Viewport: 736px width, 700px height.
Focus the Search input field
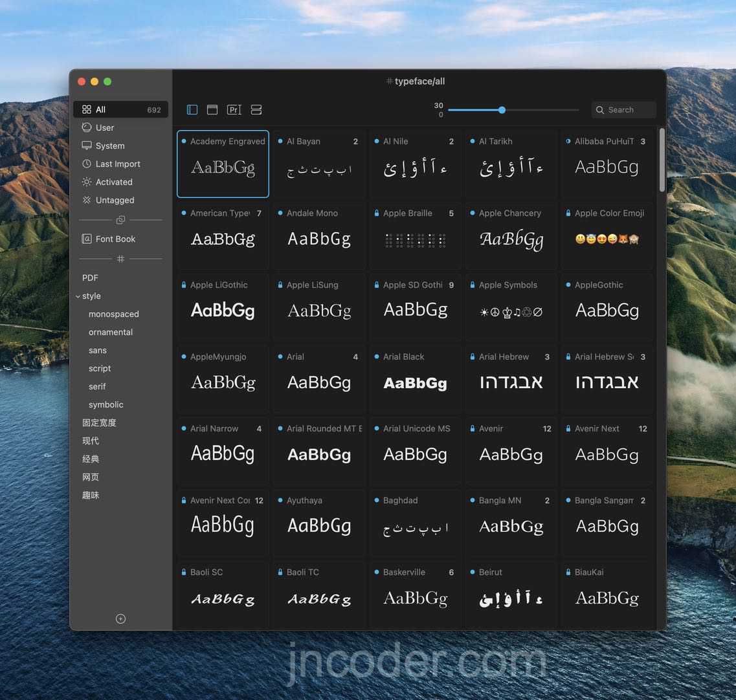623,110
